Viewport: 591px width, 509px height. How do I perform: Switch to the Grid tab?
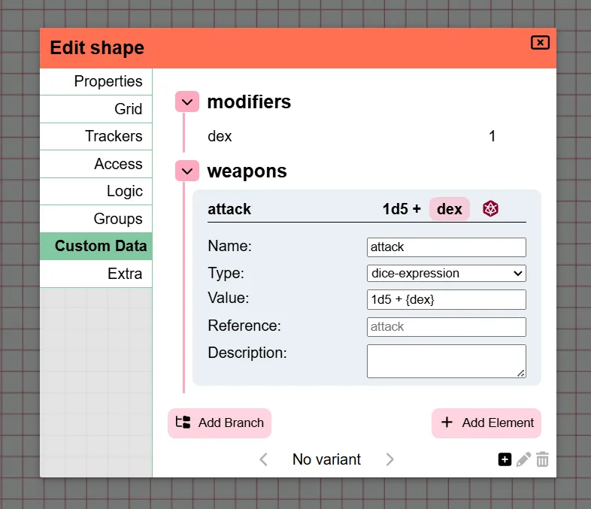click(96, 109)
